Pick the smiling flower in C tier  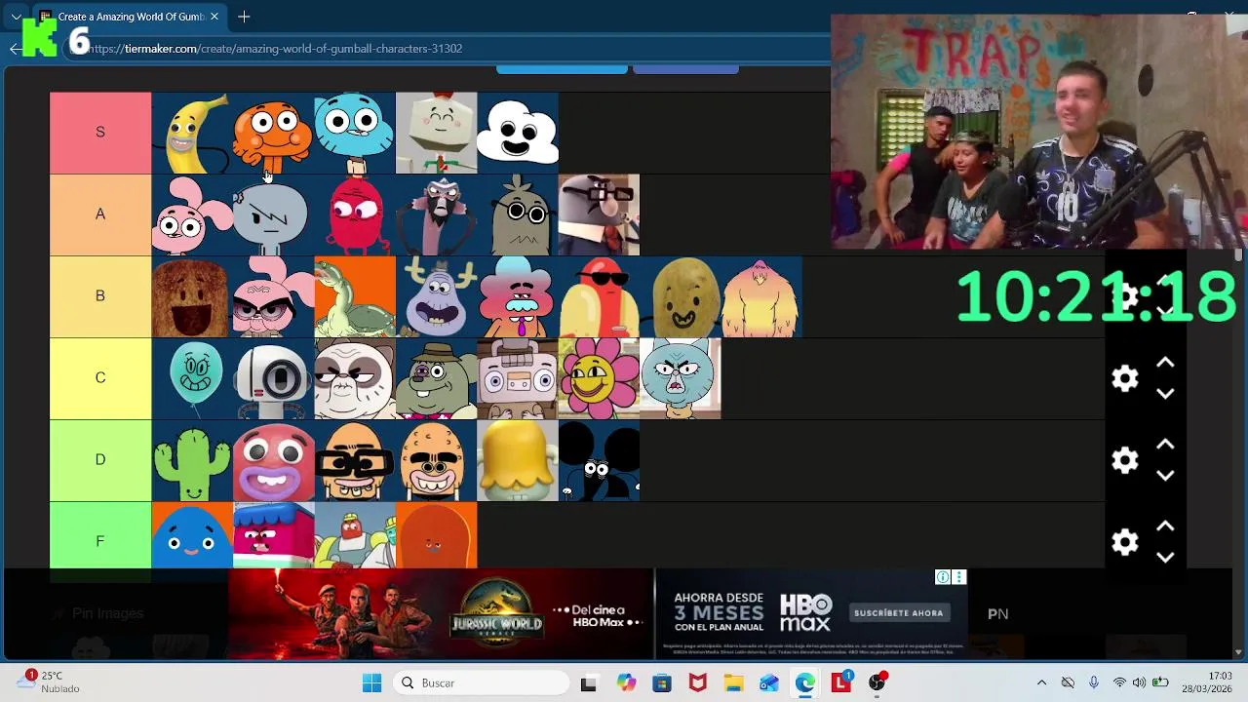pyautogui.click(x=599, y=378)
